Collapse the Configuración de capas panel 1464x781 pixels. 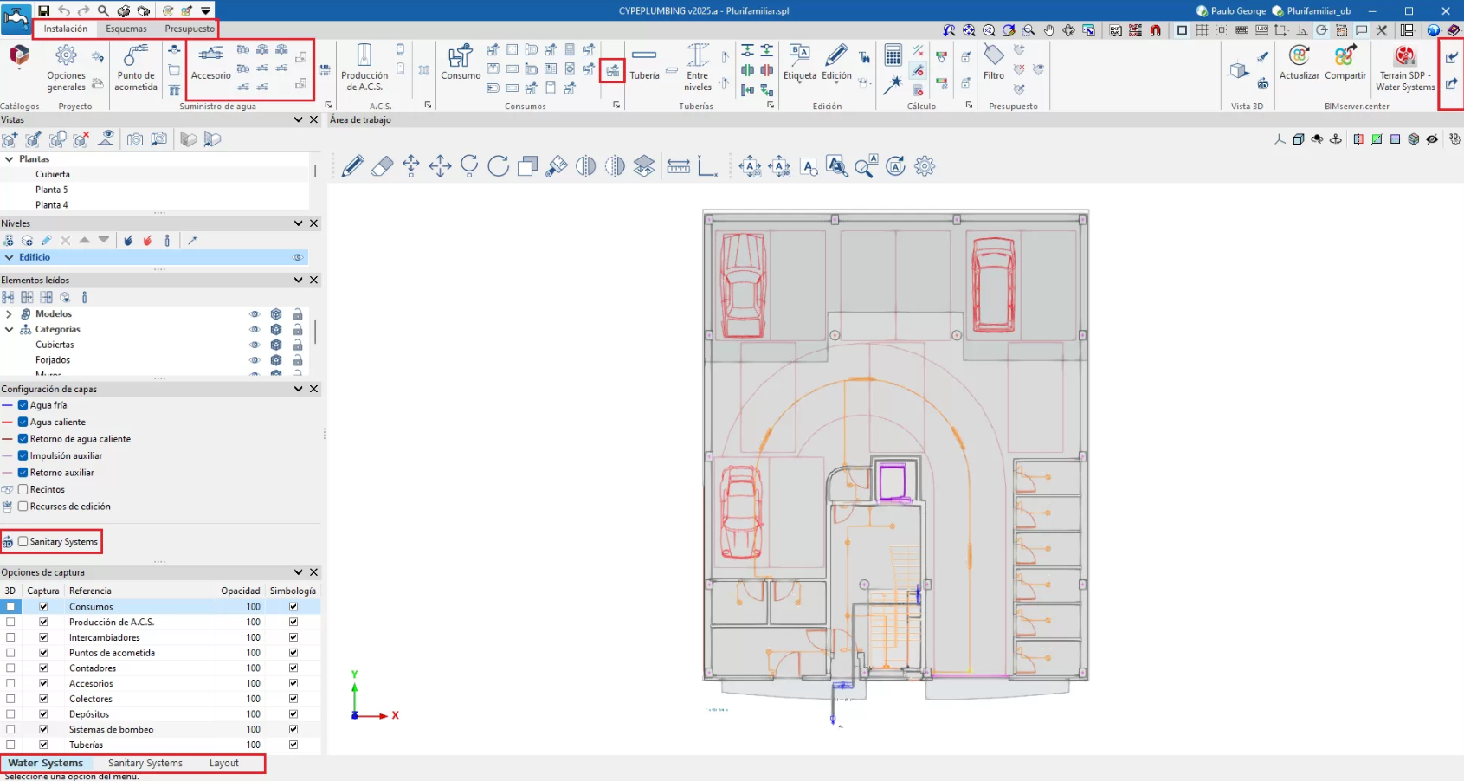(299, 390)
